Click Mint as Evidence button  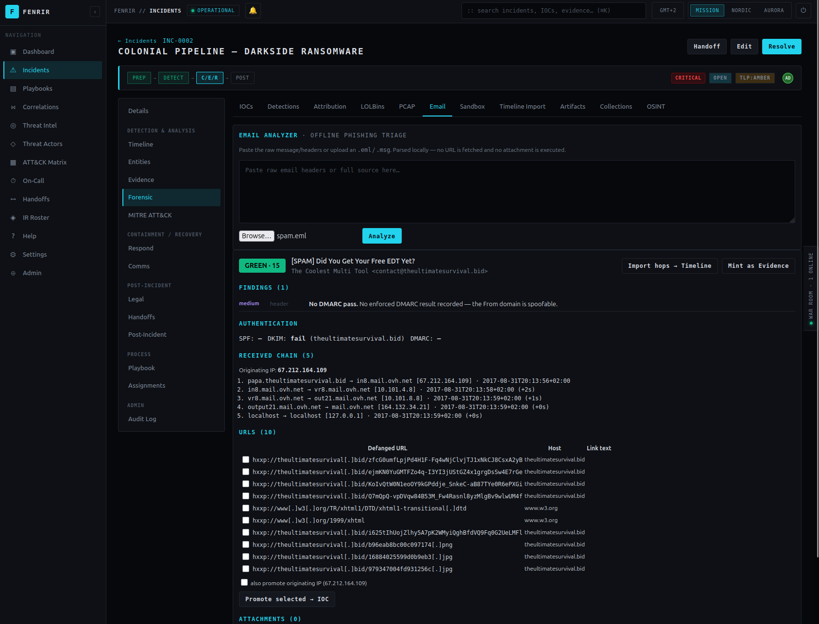click(x=758, y=266)
